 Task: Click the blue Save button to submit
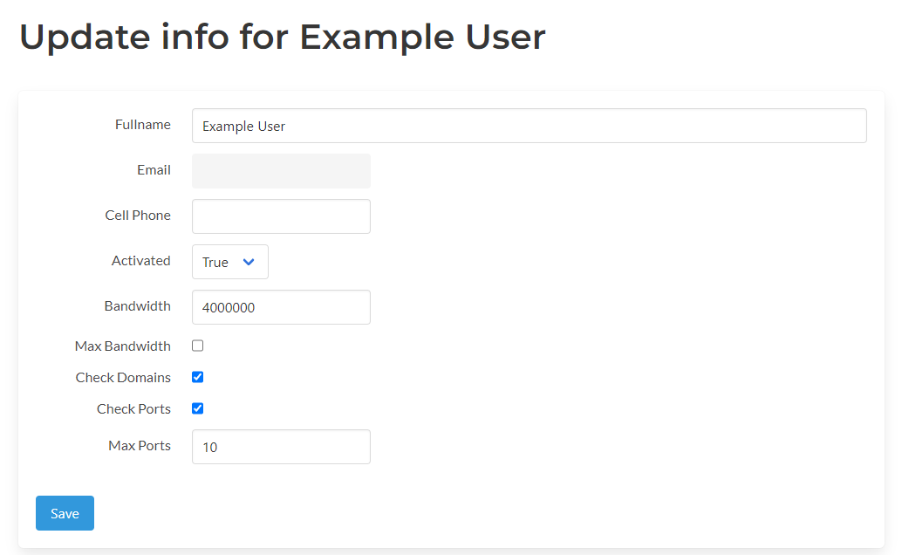65,513
